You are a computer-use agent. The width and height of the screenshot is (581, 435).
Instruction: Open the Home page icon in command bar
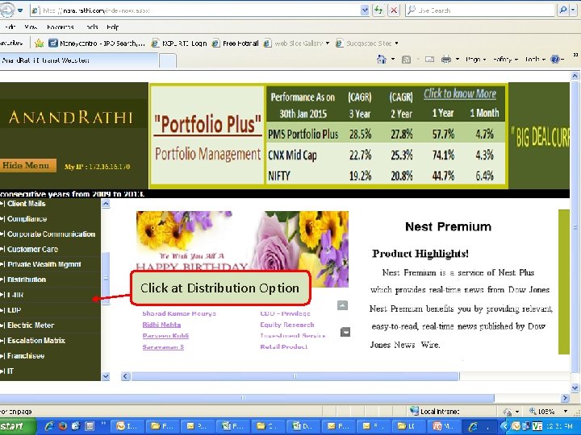tap(381, 59)
